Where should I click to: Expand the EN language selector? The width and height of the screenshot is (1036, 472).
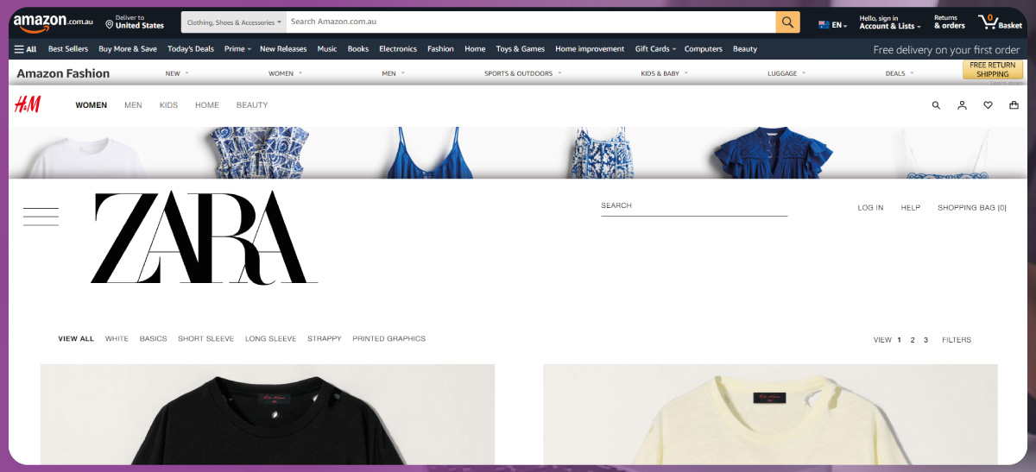coord(833,25)
